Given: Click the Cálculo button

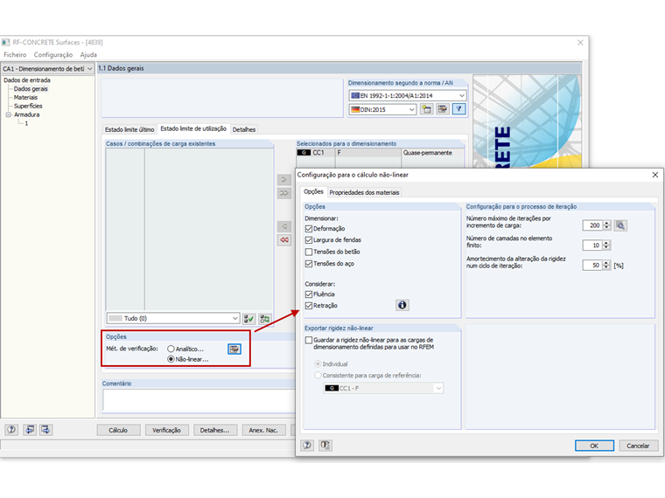Looking at the screenshot, I should [x=118, y=430].
